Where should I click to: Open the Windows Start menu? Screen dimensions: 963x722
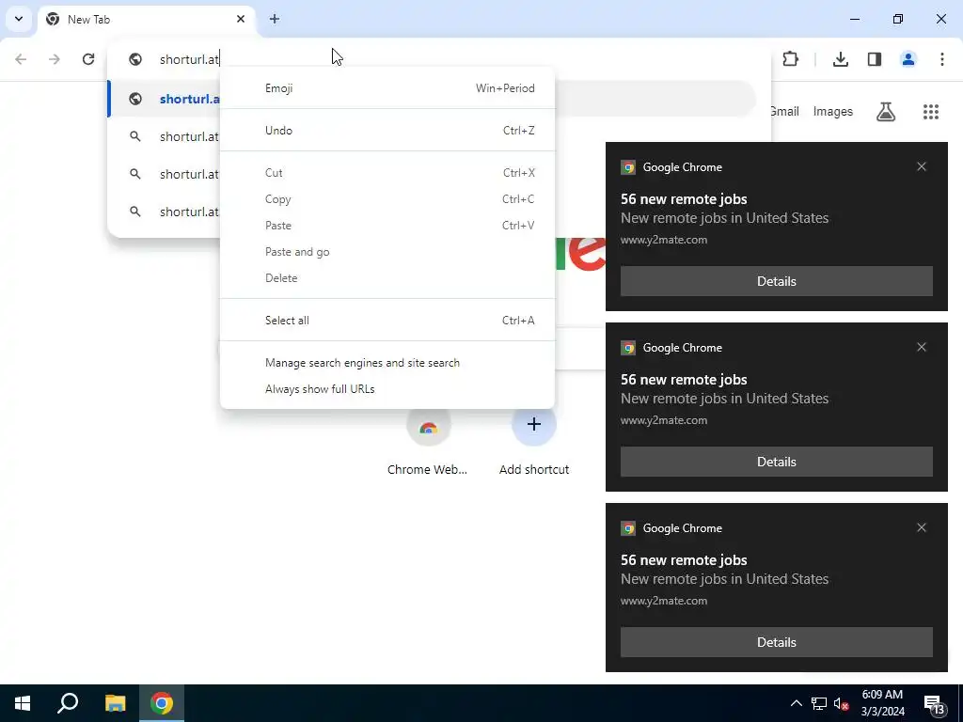point(23,703)
